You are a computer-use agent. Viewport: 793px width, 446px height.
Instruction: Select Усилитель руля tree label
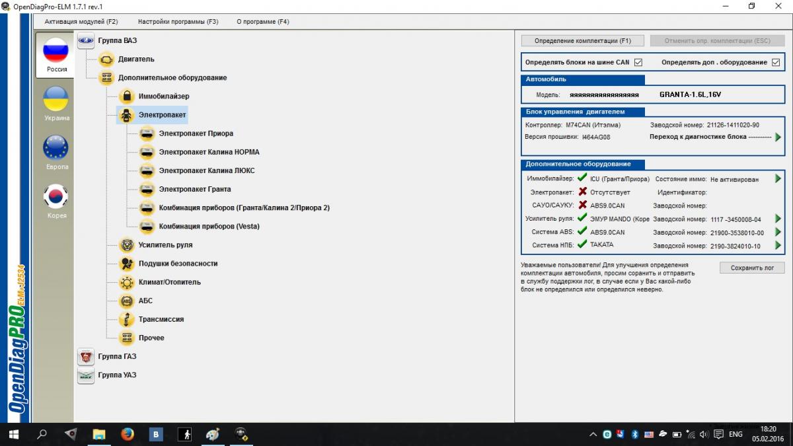166,244
